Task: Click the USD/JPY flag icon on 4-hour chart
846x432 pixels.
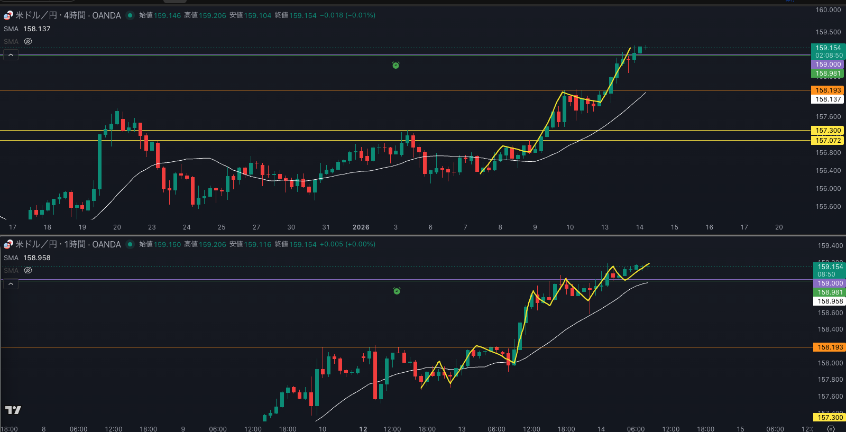Action: (8, 15)
